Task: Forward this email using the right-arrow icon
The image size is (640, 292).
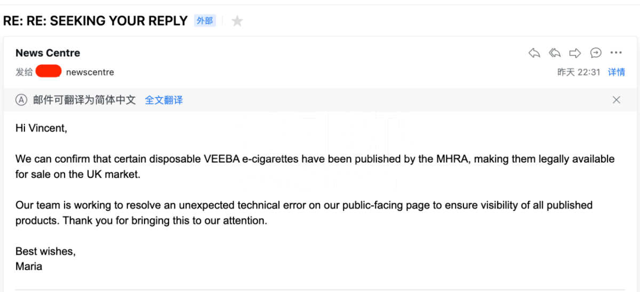Action: (575, 53)
